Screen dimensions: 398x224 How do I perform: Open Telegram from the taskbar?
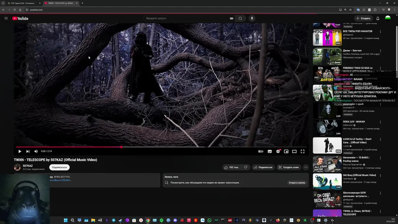coord(113,220)
